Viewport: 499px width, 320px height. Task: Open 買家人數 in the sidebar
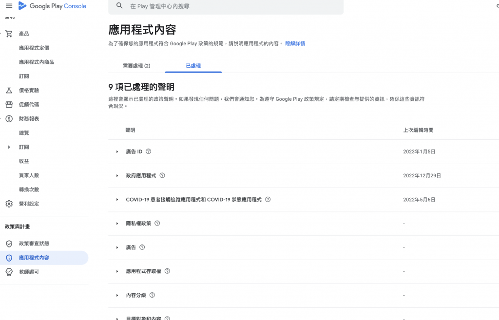29,175
